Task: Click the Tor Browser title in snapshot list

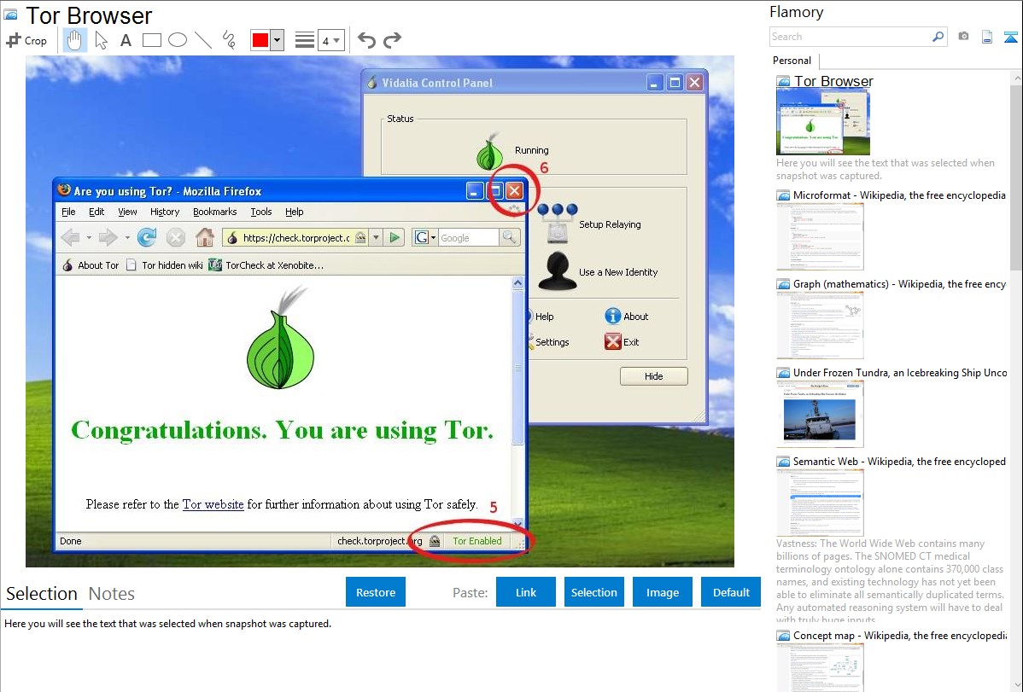Action: tap(833, 81)
